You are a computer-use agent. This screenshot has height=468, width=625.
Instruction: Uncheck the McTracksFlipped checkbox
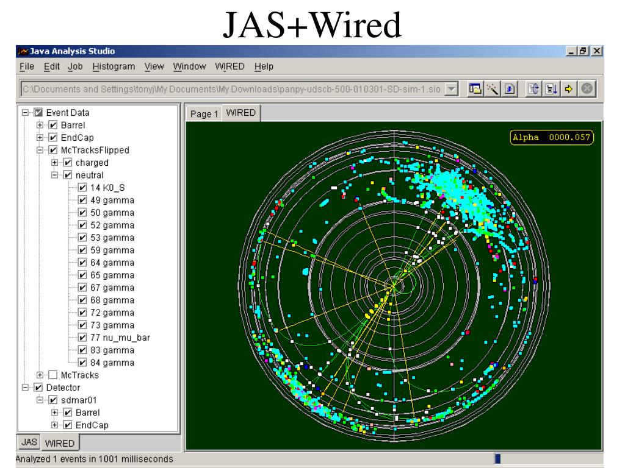tap(53, 150)
